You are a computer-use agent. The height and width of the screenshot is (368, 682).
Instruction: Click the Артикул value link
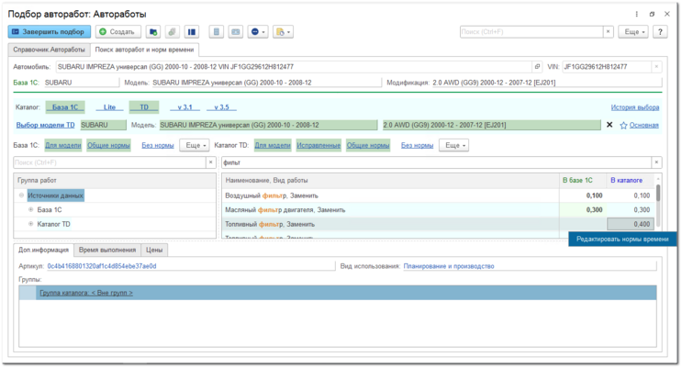tap(102, 266)
